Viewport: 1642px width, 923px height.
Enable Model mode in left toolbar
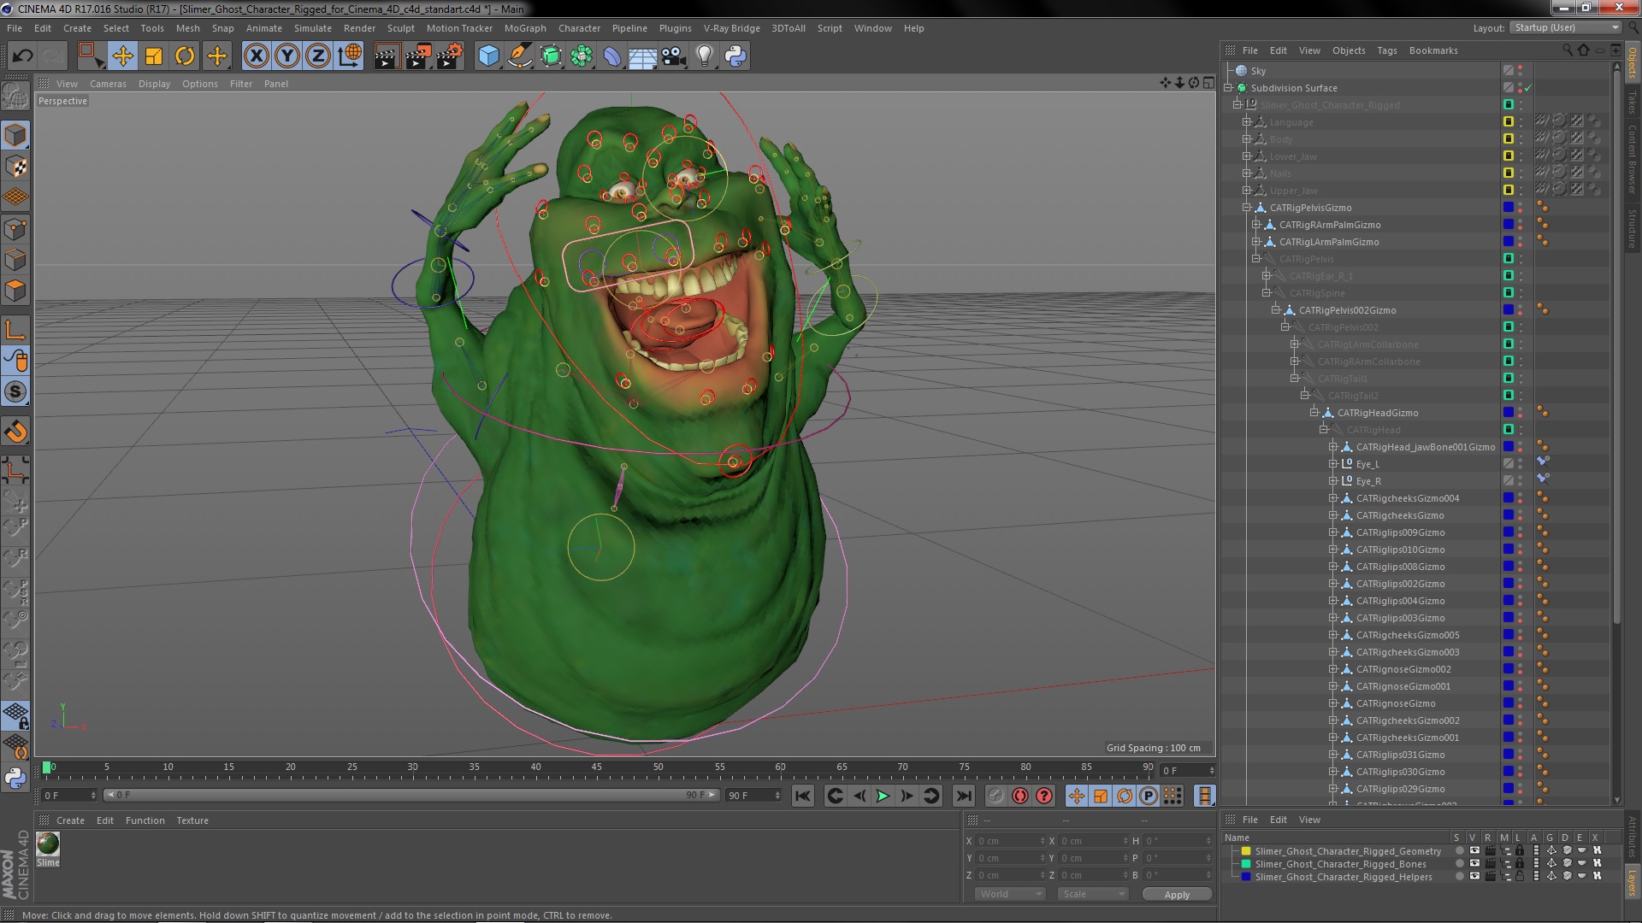[x=15, y=135]
